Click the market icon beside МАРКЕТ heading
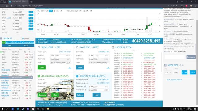The width and height of the screenshot is (198, 111). [x=1, y=38]
